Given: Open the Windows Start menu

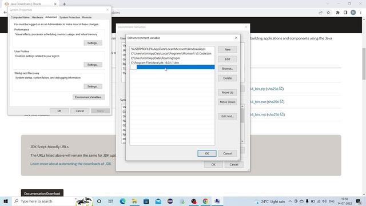Looking at the screenshot, I should point(5,201).
